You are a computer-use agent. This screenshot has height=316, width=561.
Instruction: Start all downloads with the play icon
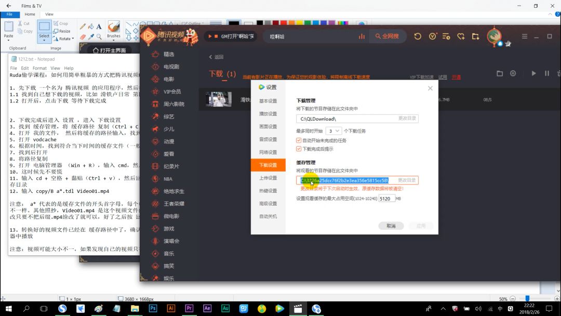(x=533, y=73)
